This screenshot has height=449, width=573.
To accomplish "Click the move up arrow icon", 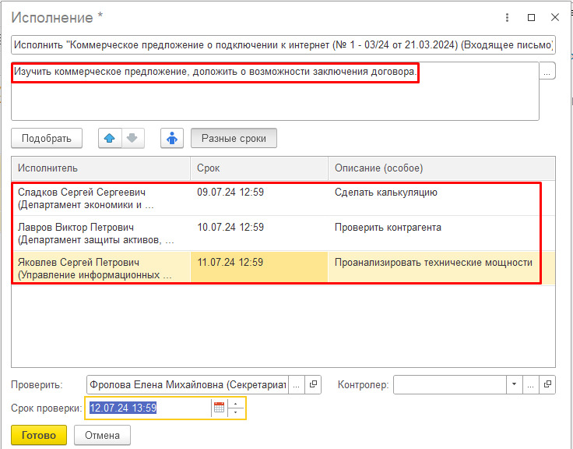I will pos(110,138).
